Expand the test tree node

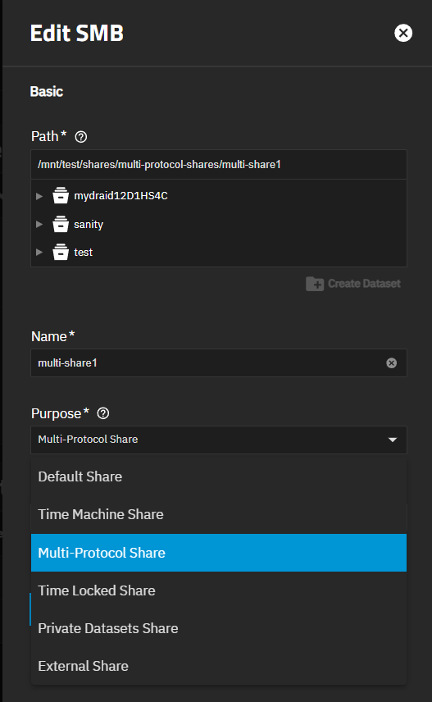(39, 252)
